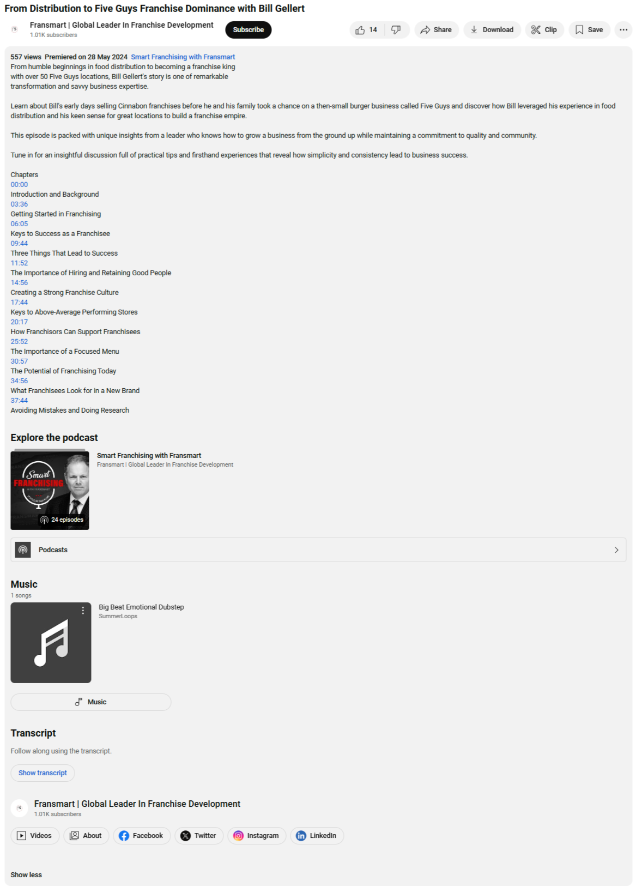Open the Smart Franchising podcast thumbnail
The image size is (636, 887).
(x=50, y=491)
